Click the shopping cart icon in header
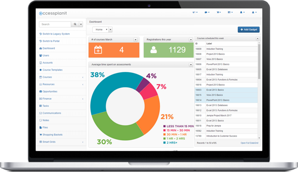The width and height of the screenshot is (298, 172). [x=218, y=12]
